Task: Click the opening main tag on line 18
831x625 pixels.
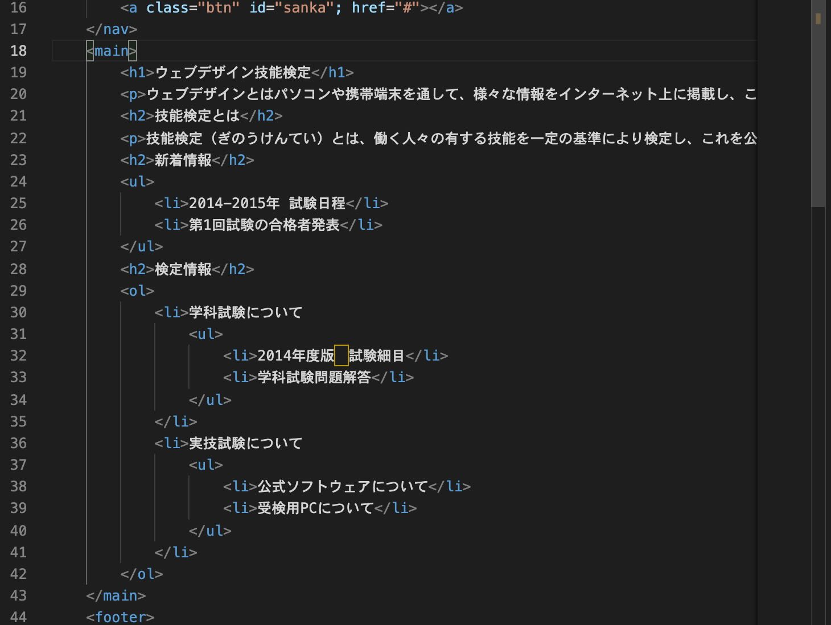Action: (112, 51)
